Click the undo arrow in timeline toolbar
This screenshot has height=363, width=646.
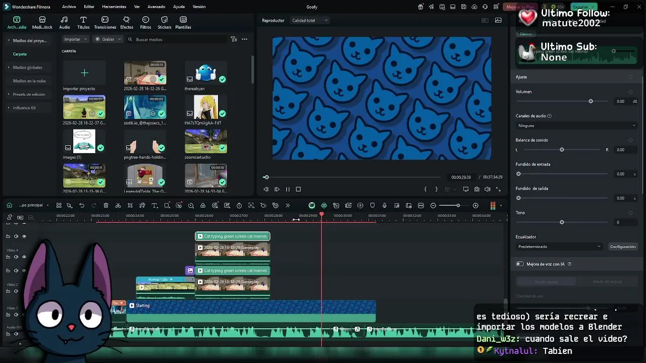[82, 205]
